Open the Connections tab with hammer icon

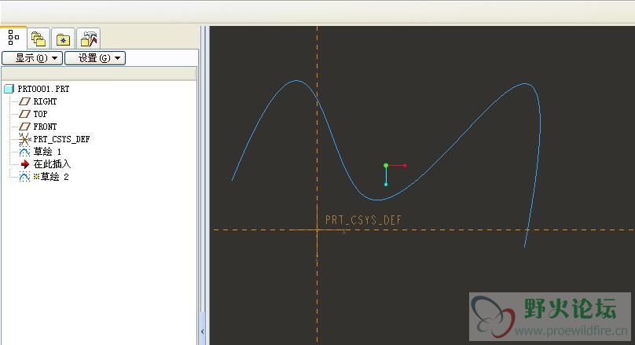point(88,39)
